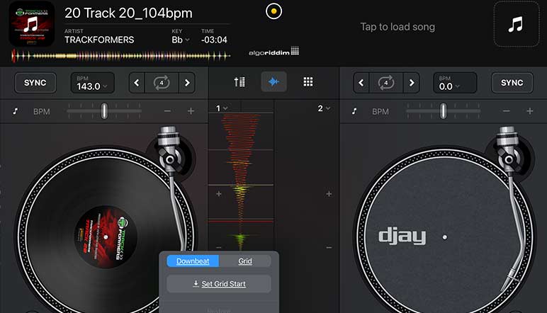The height and width of the screenshot is (313, 547).
Task: Double the loop length on right deck
Action: click(411, 83)
